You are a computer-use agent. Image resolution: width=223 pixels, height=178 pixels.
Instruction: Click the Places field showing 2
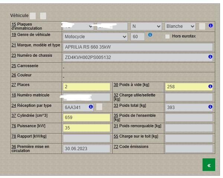[87, 87]
